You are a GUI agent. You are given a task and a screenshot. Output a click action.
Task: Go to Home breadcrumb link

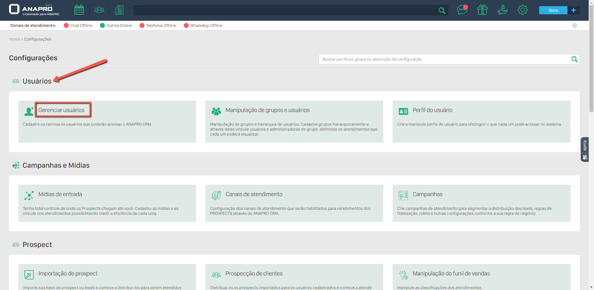click(14, 39)
